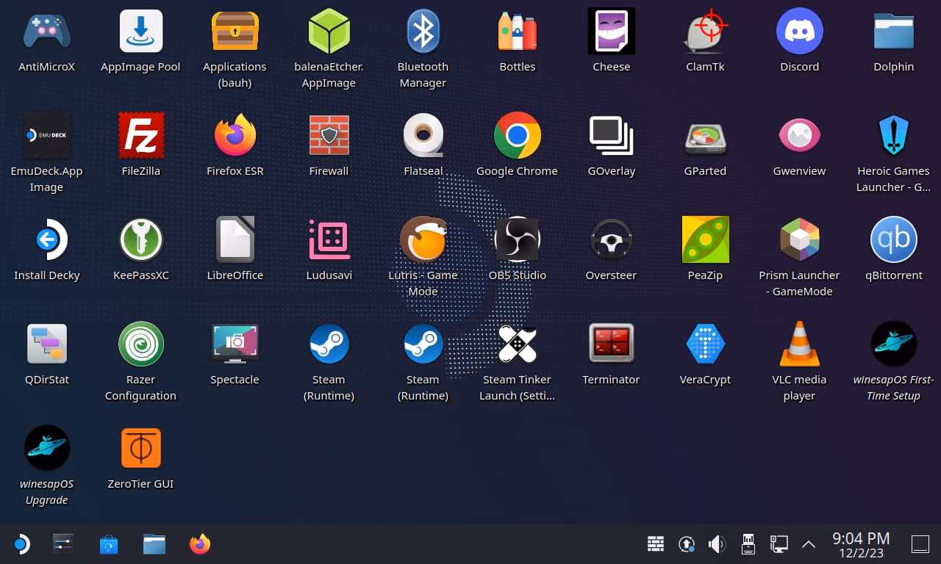Open the removable USB devices tray icon

748,544
